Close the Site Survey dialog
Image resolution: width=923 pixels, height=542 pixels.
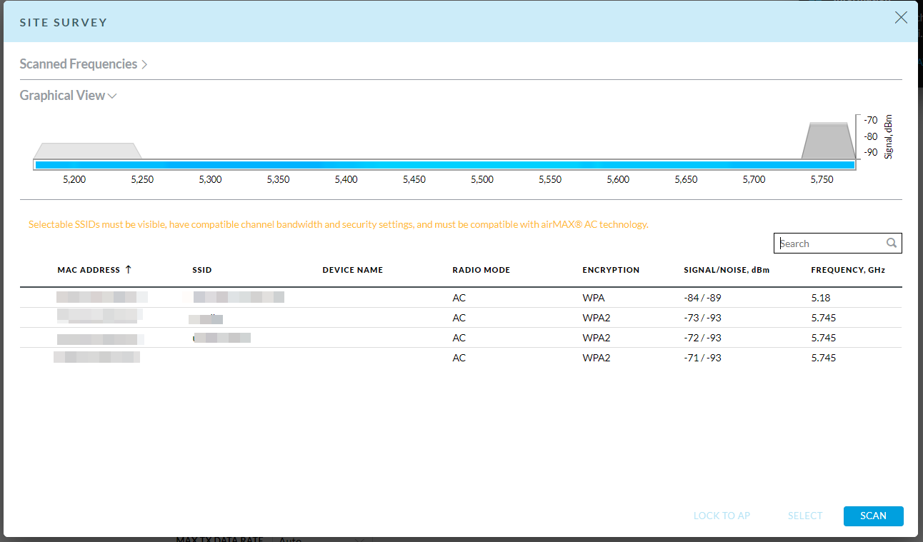point(901,19)
